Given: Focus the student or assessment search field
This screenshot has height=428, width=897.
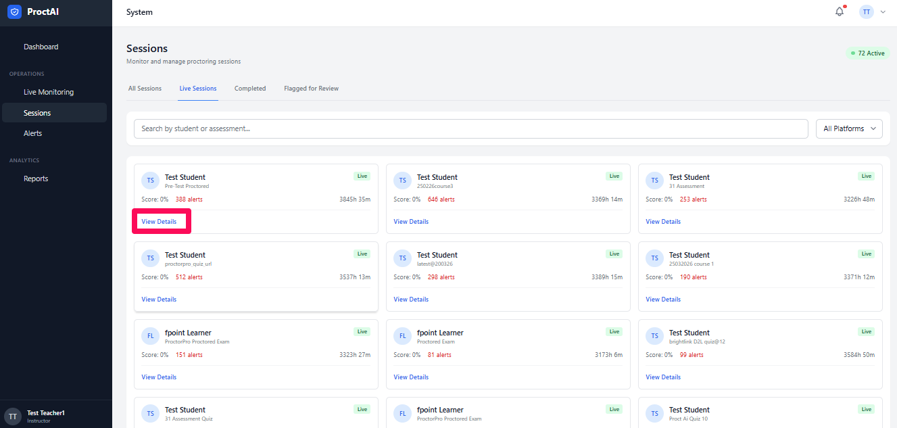Looking at the screenshot, I should coord(471,128).
